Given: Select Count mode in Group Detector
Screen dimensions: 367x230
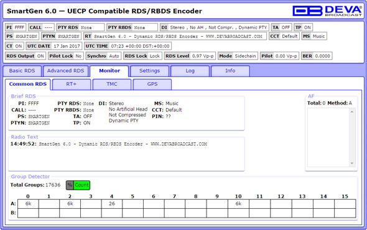Looking at the screenshot, I should 81,185.
